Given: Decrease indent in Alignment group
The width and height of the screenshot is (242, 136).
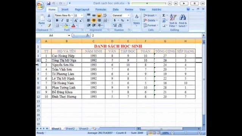Looking at the screenshot, I should tap(88, 25).
